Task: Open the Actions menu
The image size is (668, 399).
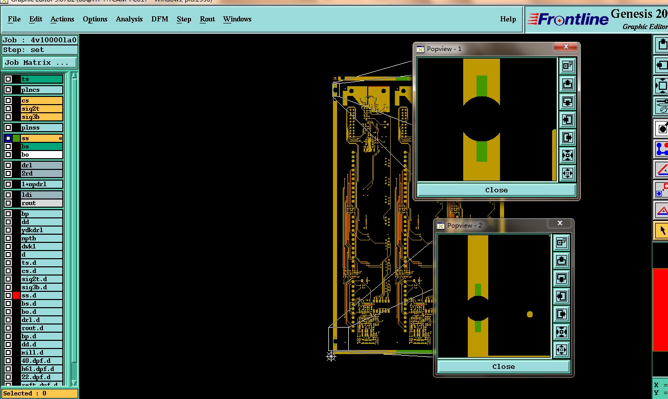Action: click(62, 19)
